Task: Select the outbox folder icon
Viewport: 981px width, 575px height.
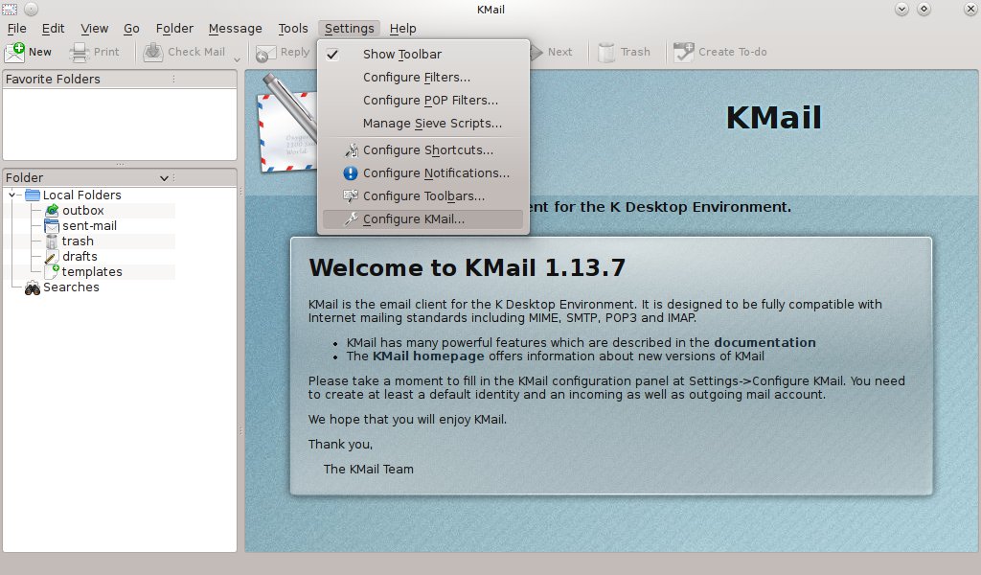Action: pos(52,211)
